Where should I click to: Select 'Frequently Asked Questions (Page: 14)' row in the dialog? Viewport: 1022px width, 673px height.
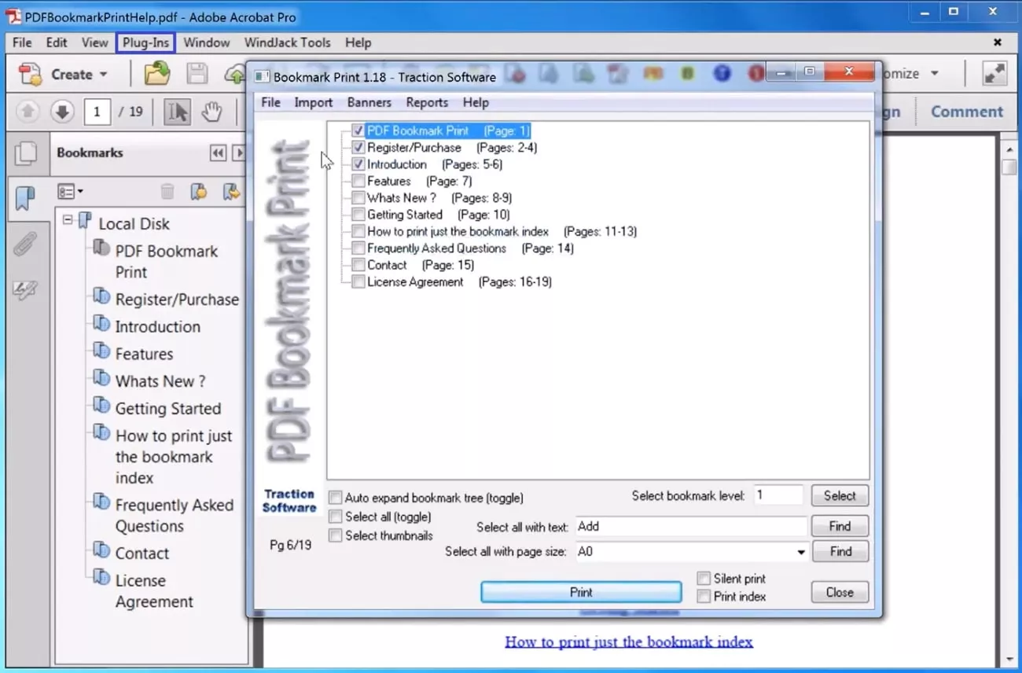point(470,248)
